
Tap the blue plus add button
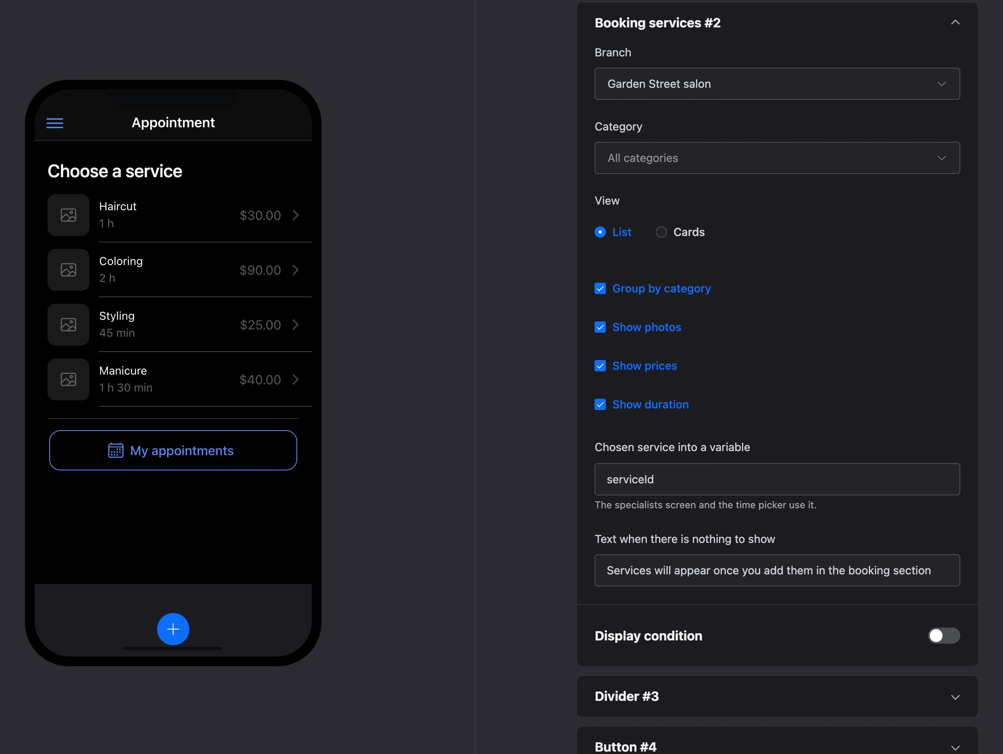point(173,629)
